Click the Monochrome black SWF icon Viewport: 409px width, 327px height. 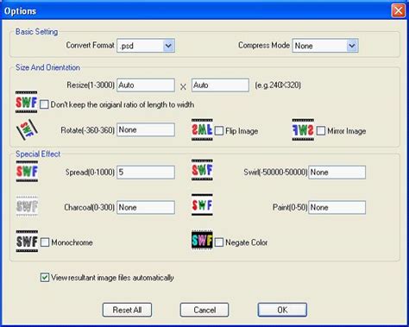click(27, 242)
